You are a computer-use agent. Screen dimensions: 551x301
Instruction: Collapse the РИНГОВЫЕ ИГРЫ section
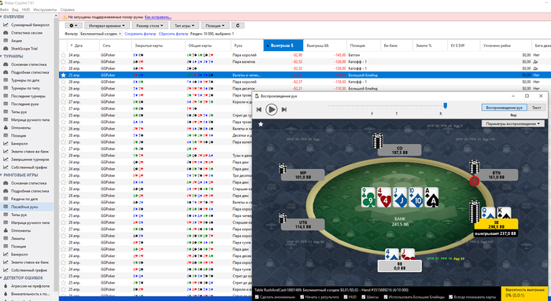2,175
